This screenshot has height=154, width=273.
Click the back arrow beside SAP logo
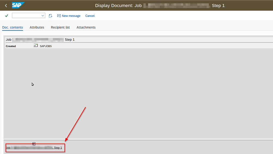pyautogui.click(x=6, y=5)
